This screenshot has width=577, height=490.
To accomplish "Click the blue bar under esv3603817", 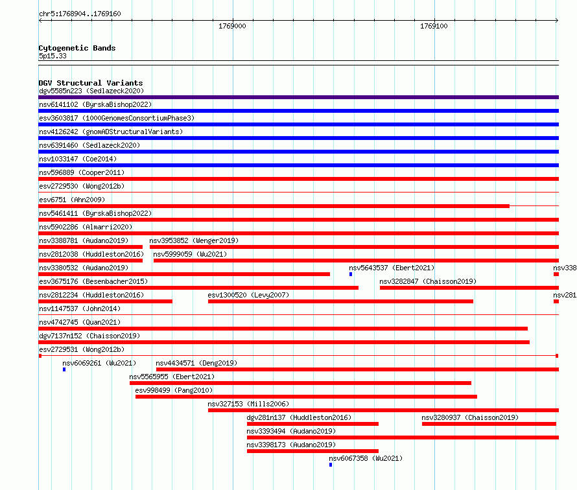I will click(298, 124).
